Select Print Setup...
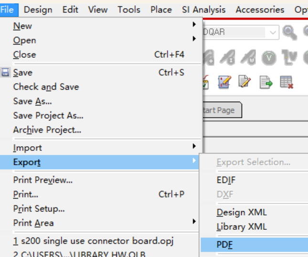This screenshot has width=308, height=257. click(x=99, y=209)
